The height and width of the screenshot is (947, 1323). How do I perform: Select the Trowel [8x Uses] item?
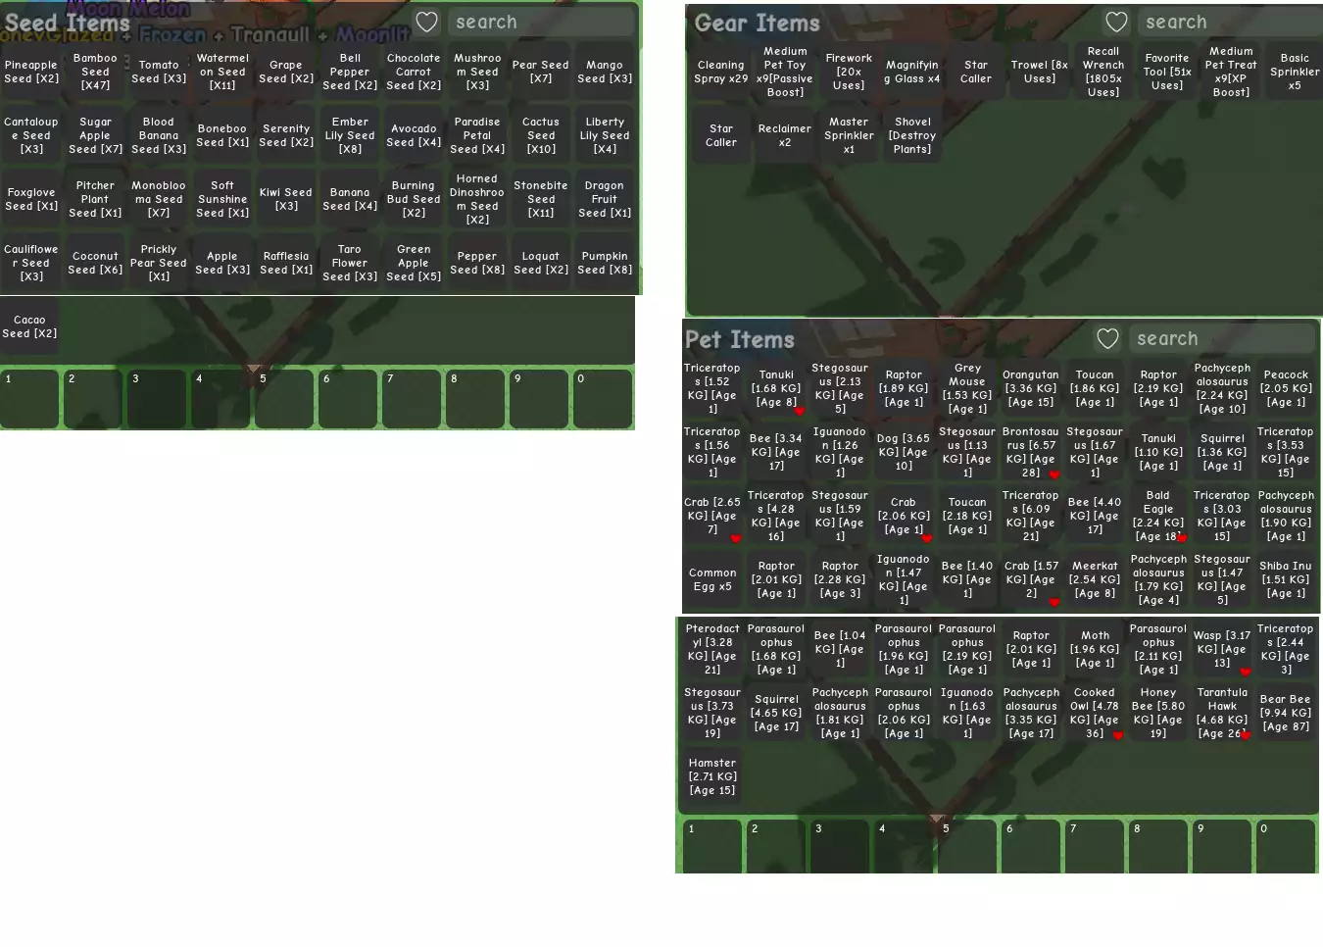(1039, 72)
